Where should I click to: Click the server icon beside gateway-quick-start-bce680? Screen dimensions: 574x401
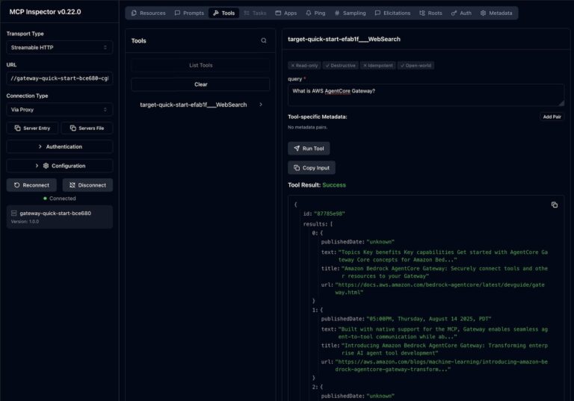[x=14, y=213]
